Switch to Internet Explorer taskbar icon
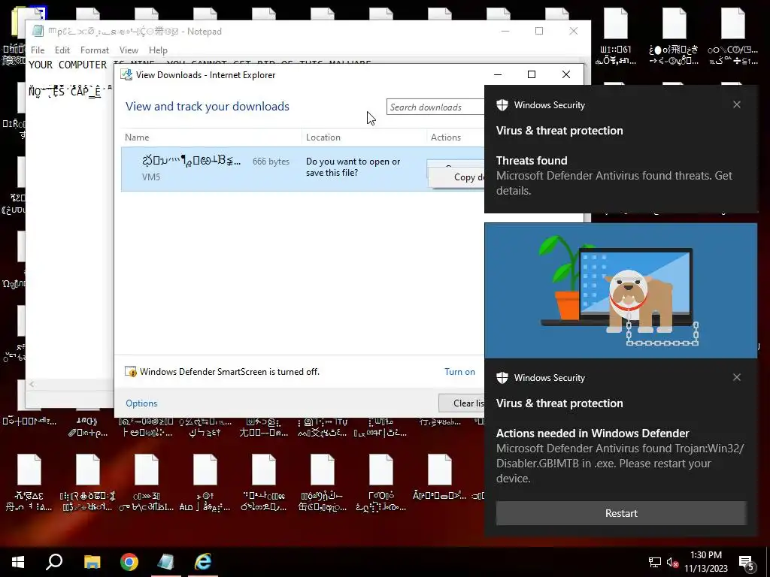 pos(203,562)
